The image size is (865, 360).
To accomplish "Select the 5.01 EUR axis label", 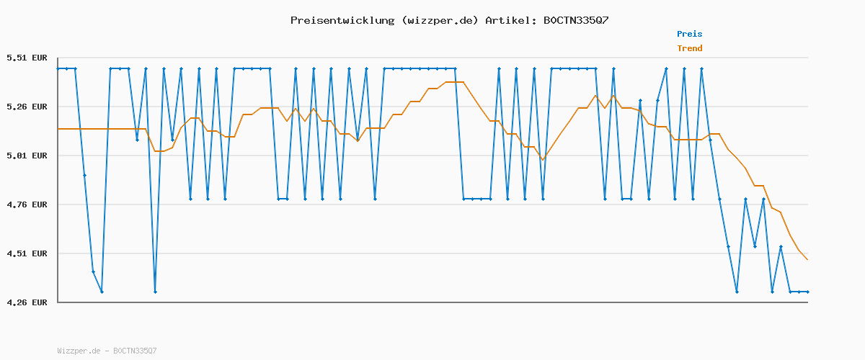I will point(27,156).
